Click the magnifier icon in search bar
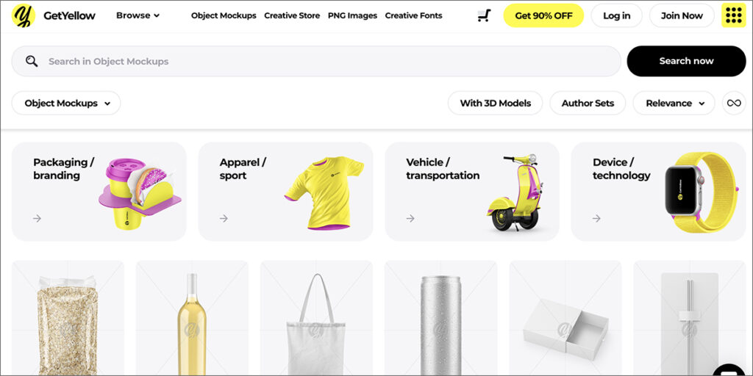753x376 pixels. pyautogui.click(x=32, y=61)
